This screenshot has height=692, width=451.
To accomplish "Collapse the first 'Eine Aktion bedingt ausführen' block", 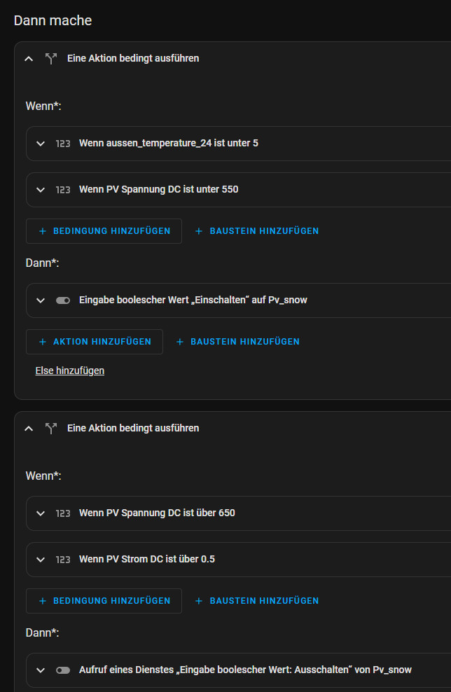I will click(x=29, y=59).
